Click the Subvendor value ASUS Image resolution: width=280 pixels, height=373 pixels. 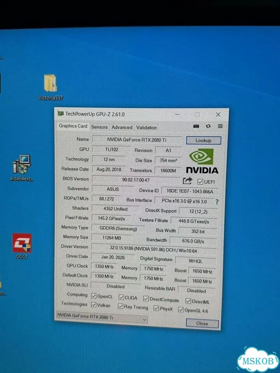(113, 189)
